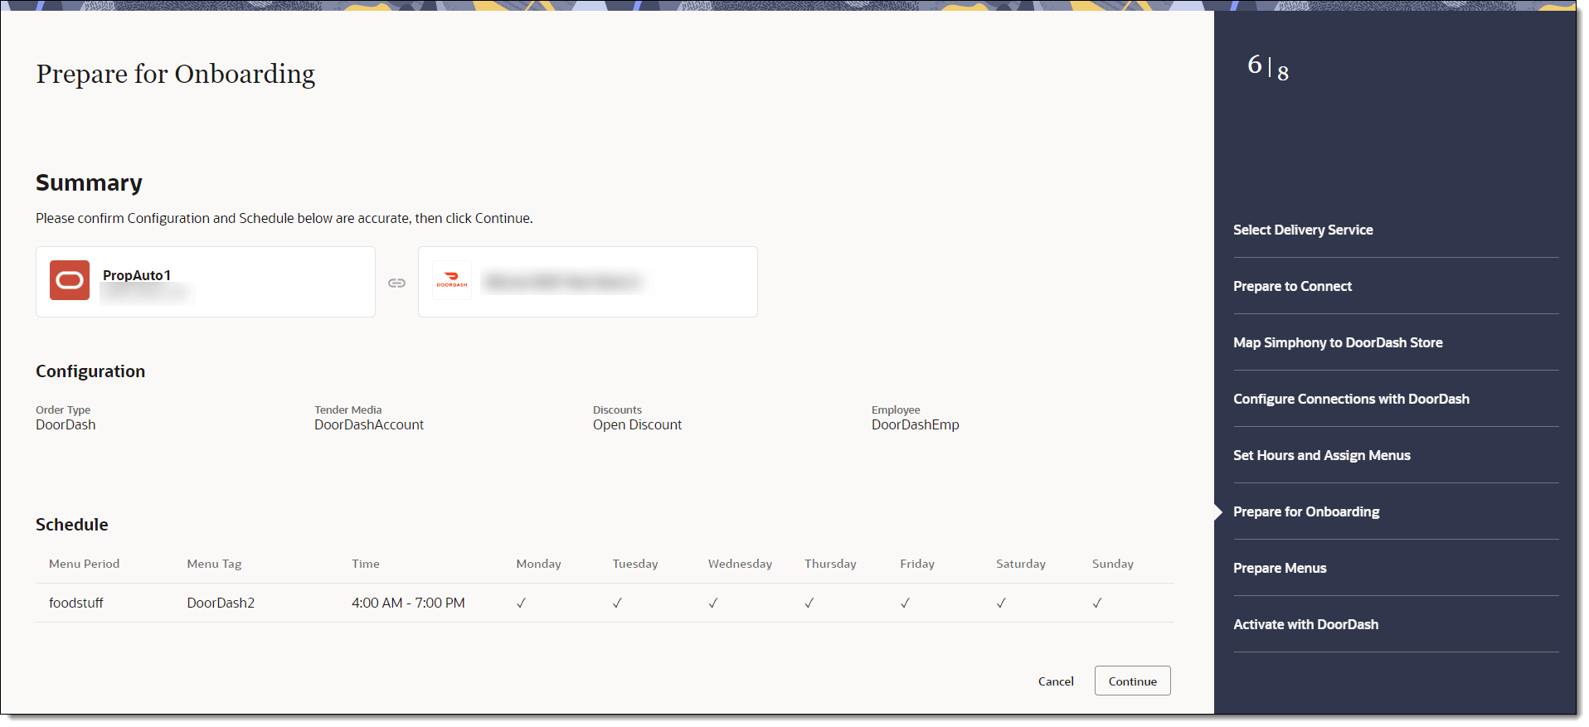The image size is (1589, 727).
Task: Click the DoorDash store card
Action: pos(588,282)
